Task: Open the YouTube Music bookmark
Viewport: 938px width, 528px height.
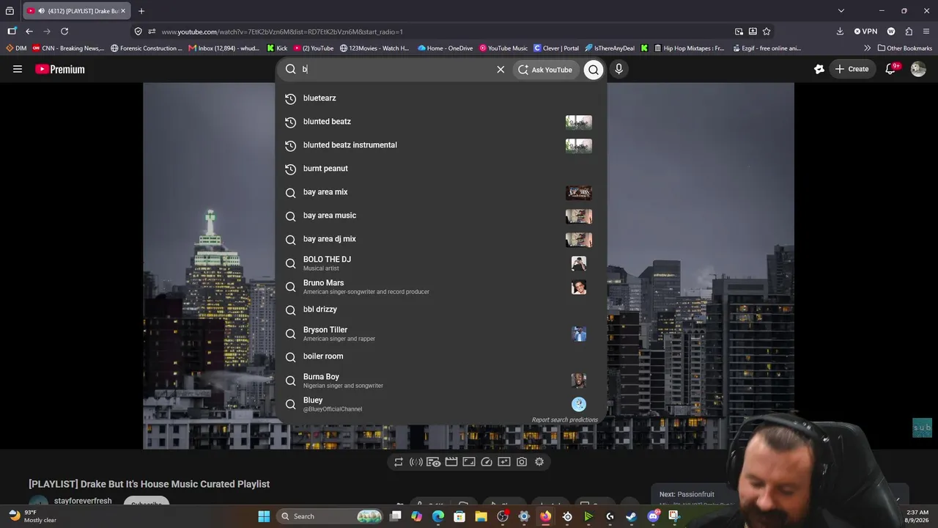Action: click(x=503, y=48)
